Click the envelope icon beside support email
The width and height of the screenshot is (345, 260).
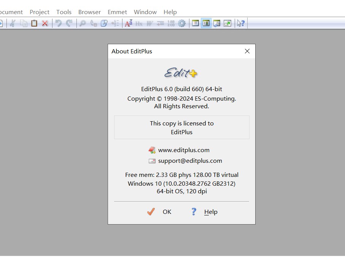point(152,161)
